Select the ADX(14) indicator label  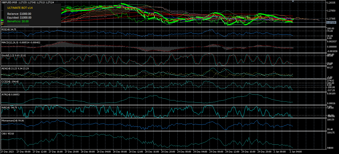coord(15,68)
